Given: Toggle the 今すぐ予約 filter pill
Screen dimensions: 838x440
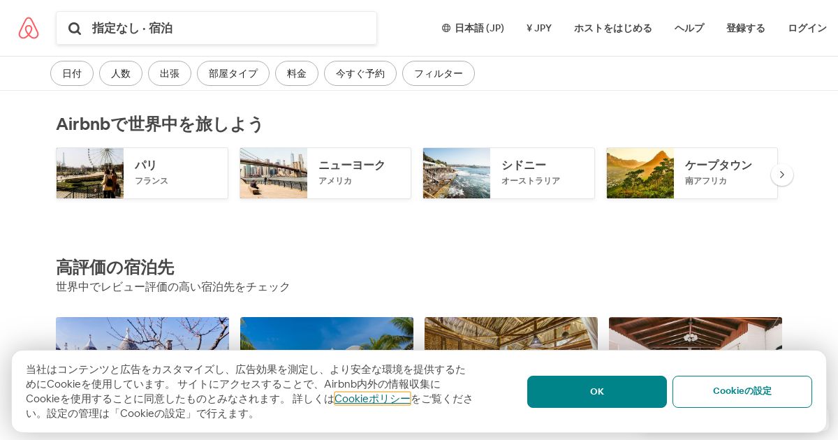Looking at the screenshot, I should click(360, 73).
